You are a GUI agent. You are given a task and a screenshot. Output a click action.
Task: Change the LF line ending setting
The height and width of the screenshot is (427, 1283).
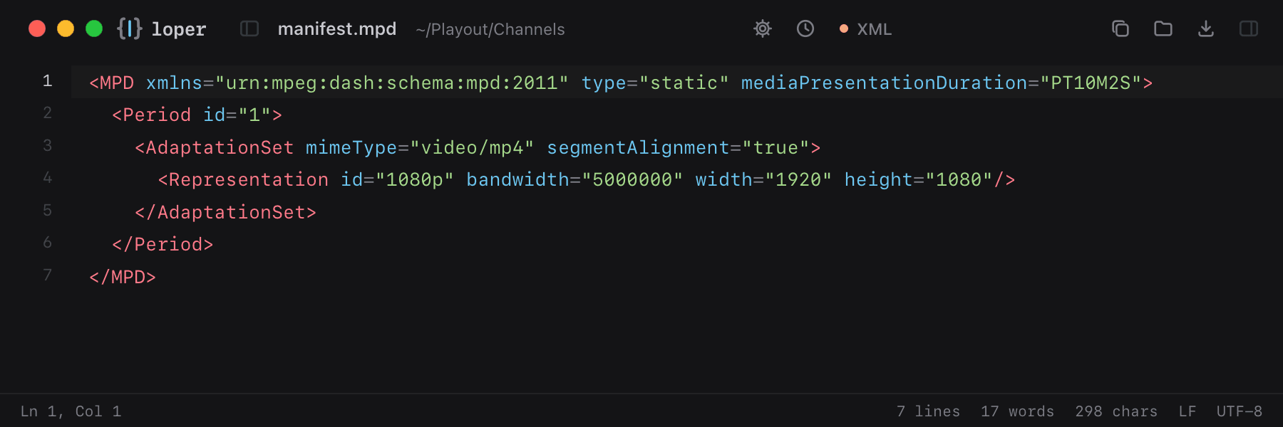click(x=1187, y=411)
